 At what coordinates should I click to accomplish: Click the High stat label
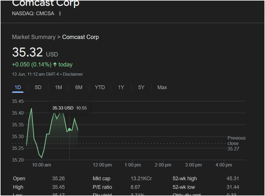pyautogui.click(x=18, y=187)
